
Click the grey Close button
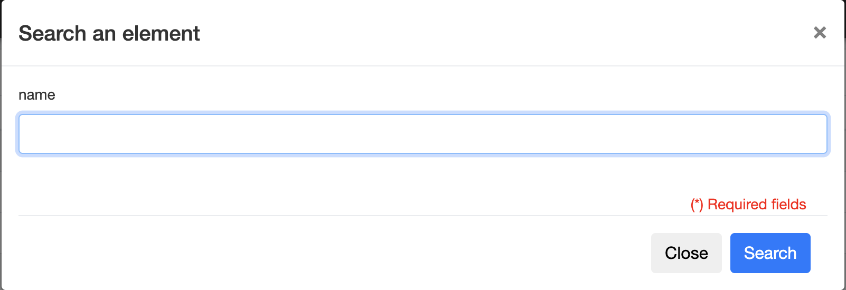point(686,253)
